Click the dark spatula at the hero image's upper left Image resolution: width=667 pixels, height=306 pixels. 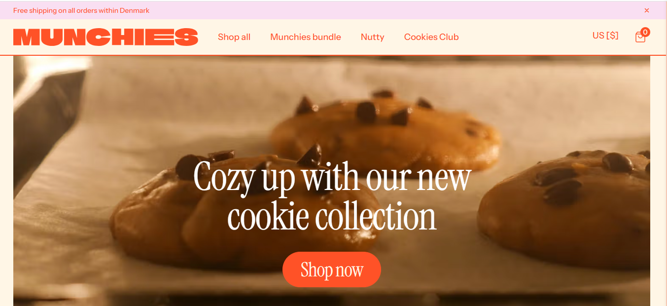click(x=44, y=118)
